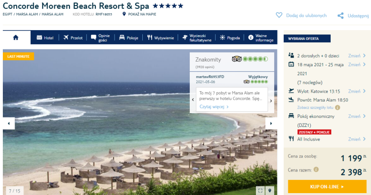Click info icon beside Zobacz szczegóły lotu
Viewport: 371px width, 195px height.
338,108
